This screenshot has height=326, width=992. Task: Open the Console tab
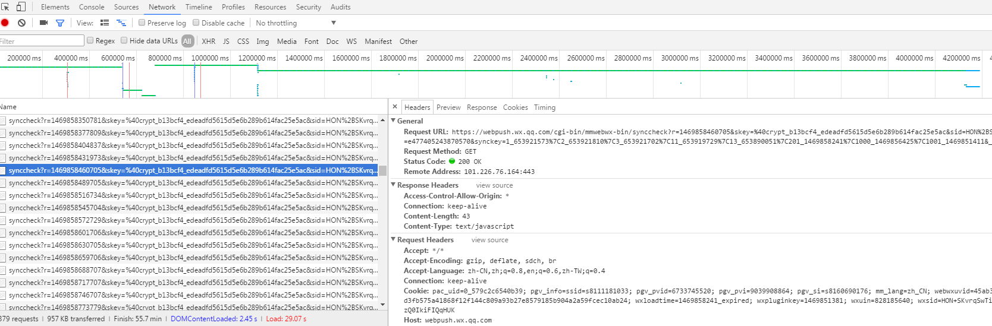pos(92,7)
